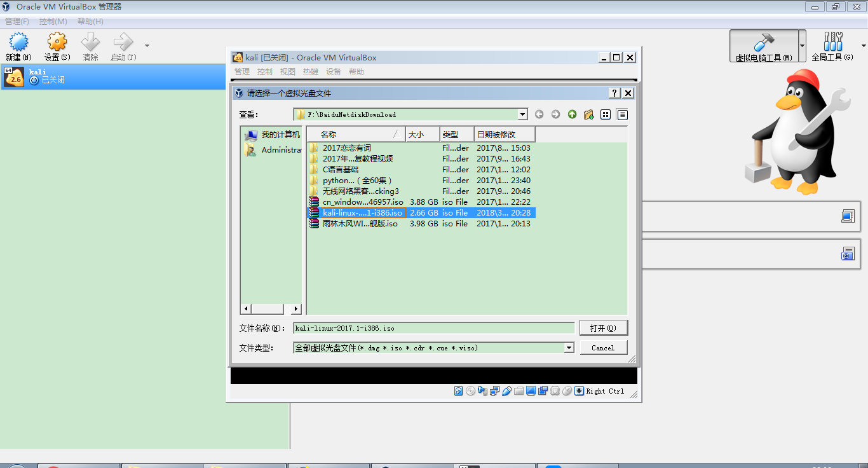Click USB status bar icon
868x468 pixels.
click(506, 391)
